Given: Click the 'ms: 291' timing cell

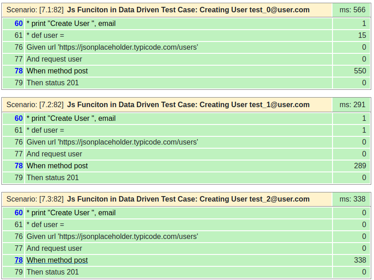Looking at the screenshot, I should pyautogui.click(x=352, y=104).
